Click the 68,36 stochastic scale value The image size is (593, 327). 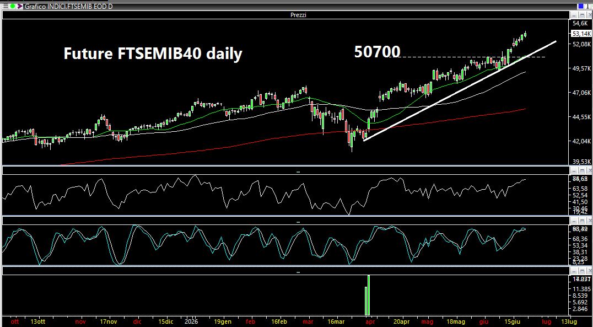click(x=580, y=239)
